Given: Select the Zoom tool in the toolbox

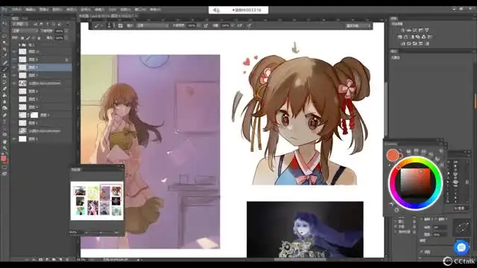Looking at the screenshot, I should coord(4,148).
